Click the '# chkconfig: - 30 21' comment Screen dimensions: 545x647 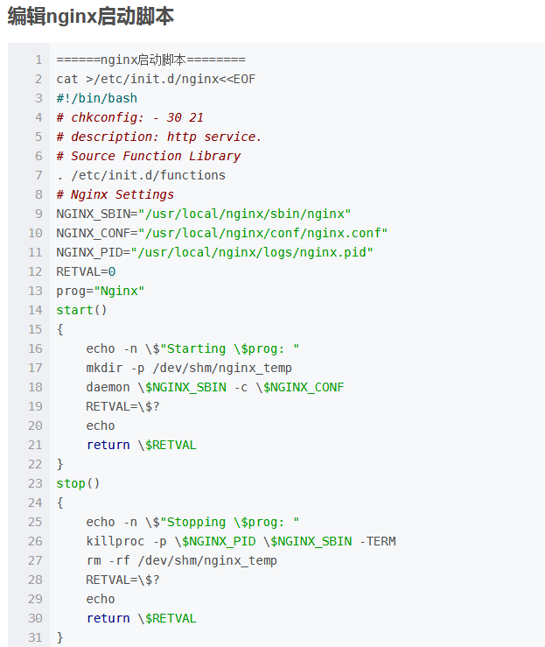[129, 117]
